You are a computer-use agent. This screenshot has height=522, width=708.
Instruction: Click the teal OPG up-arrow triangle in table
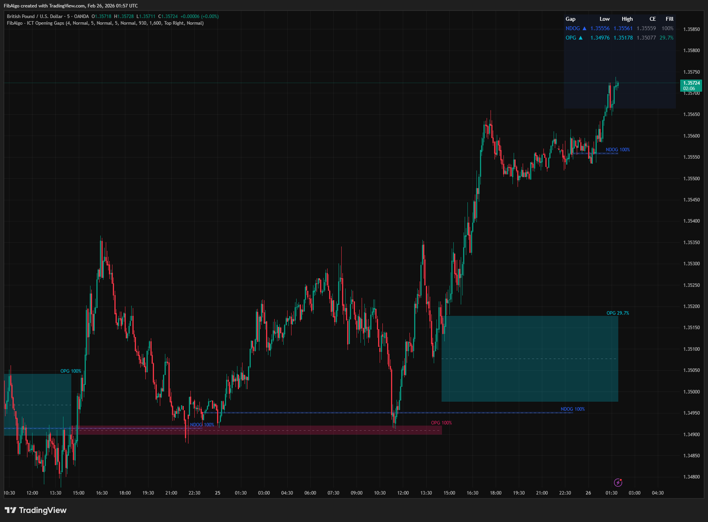pyautogui.click(x=581, y=38)
